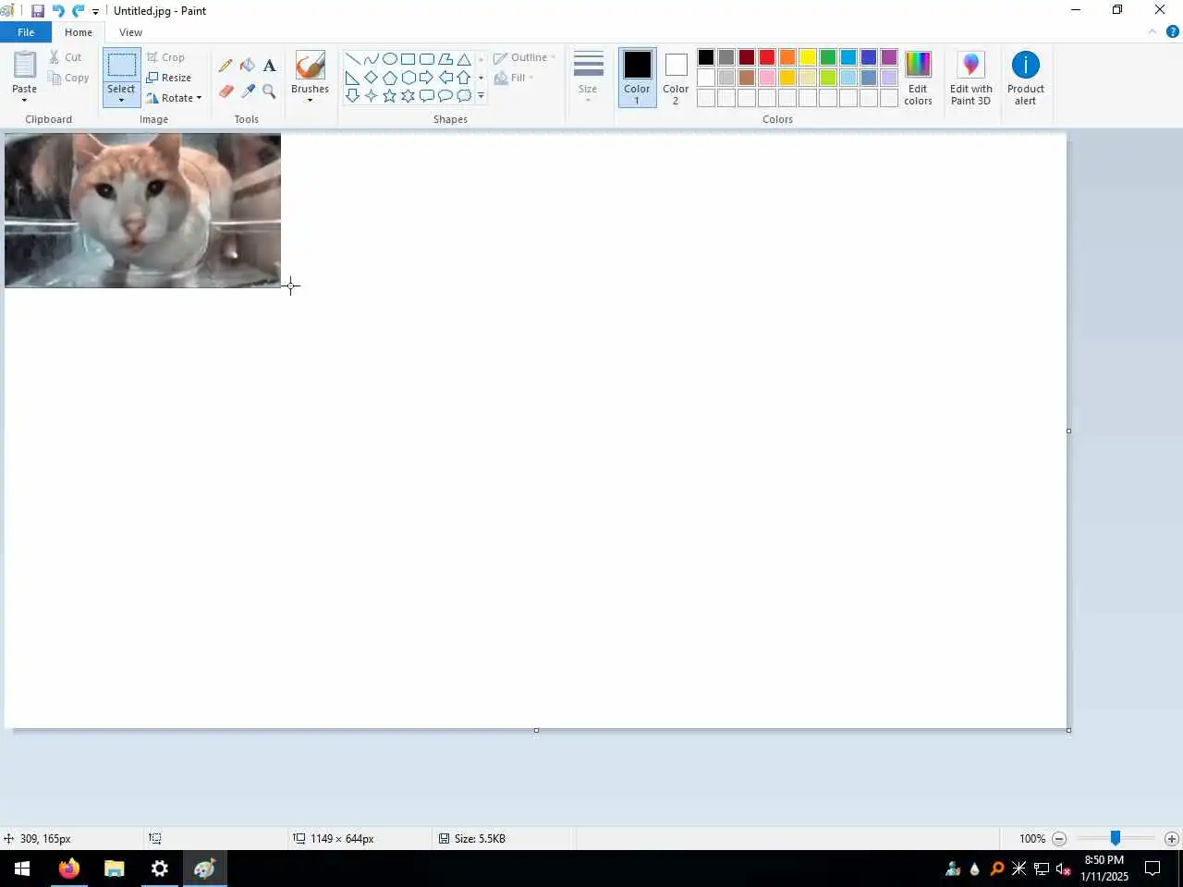Undo the last action
The image size is (1183, 887).
pyautogui.click(x=58, y=11)
